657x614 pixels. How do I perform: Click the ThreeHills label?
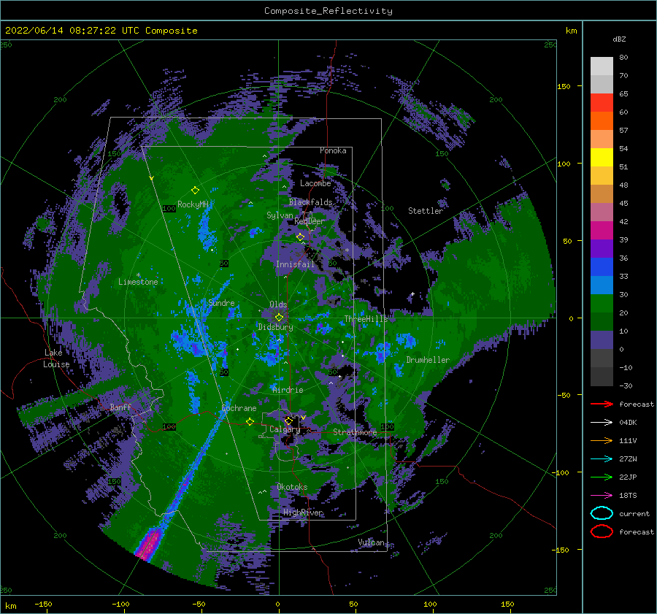366,319
